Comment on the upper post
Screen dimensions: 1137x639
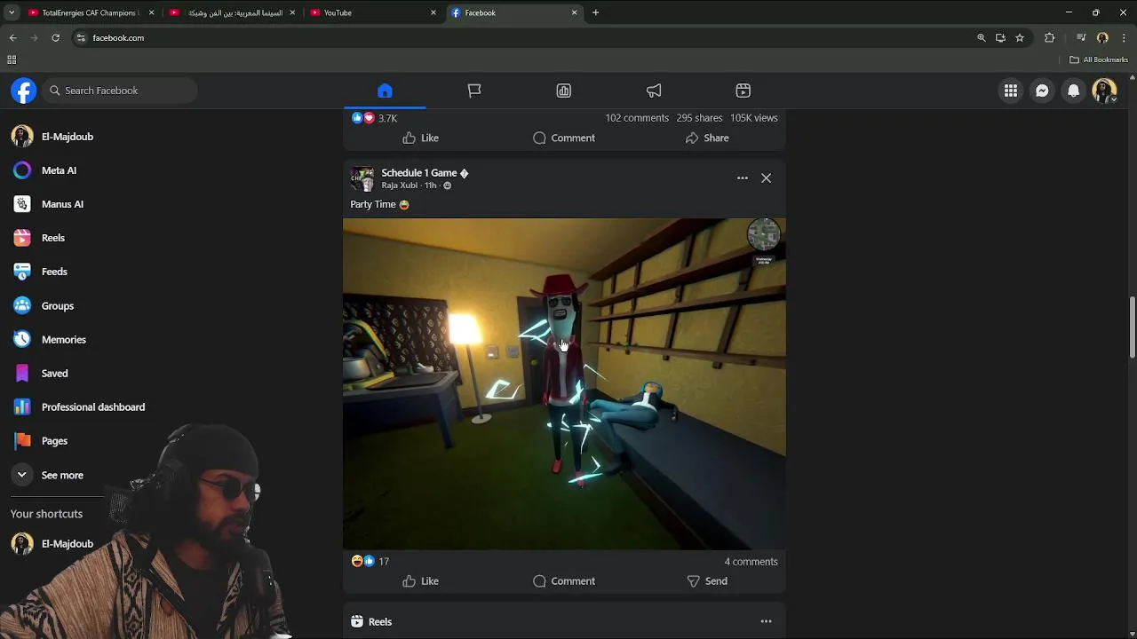pyautogui.click(x=564, y=138)
